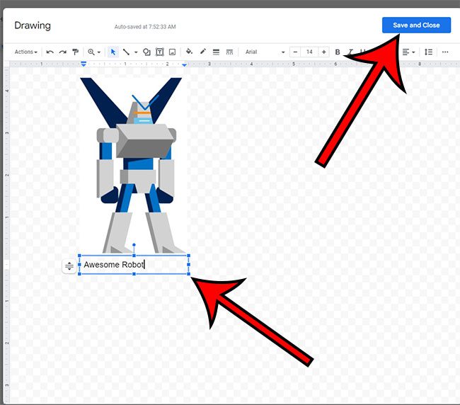Image resolution: width=460 pixels, height=405 pixels.
Task: Open the Border color pencil tool
Action: (202, 52)
